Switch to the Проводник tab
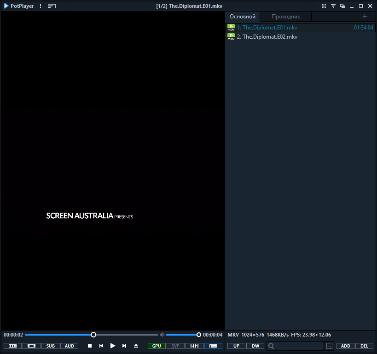 pos(285,17)
